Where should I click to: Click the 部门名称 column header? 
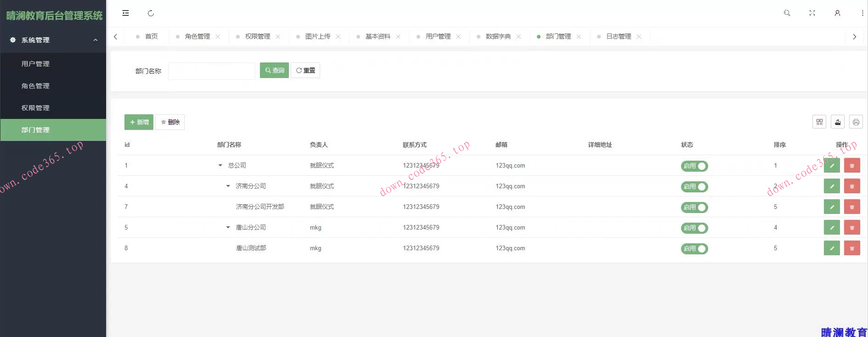[229, 145]
